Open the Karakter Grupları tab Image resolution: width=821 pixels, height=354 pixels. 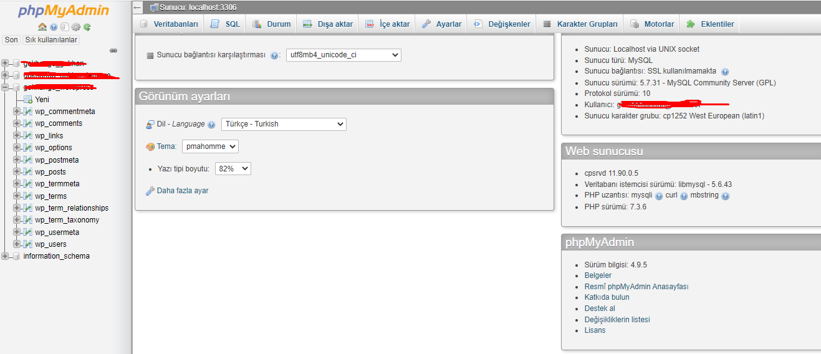point(580,24)
